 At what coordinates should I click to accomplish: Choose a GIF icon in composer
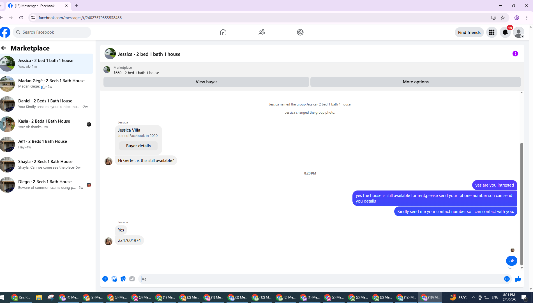(x=132, y=279)
